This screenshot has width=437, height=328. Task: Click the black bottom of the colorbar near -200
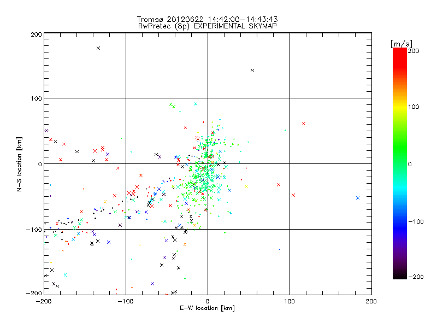[x=400, y=275]
